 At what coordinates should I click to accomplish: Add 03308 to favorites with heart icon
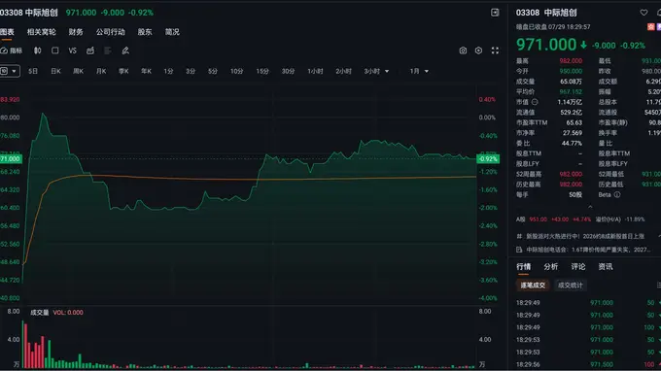click(644, 13)
